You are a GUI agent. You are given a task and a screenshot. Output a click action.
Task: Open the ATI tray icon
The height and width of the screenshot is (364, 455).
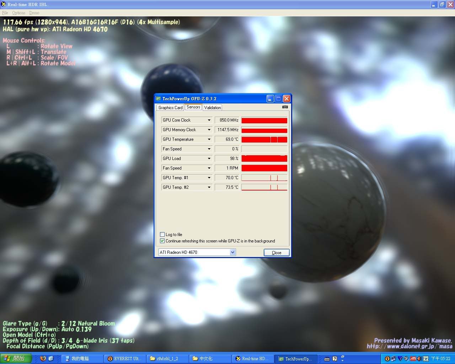point(413,358)
